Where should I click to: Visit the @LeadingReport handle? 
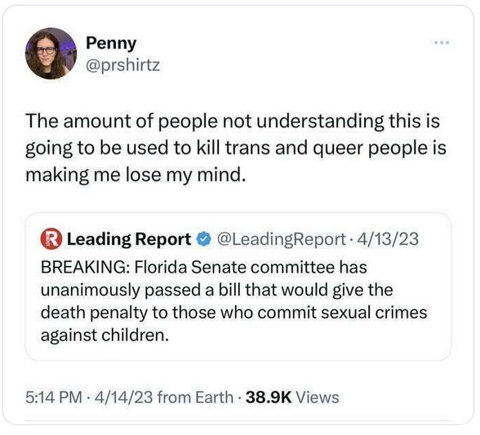click(281, 239)
